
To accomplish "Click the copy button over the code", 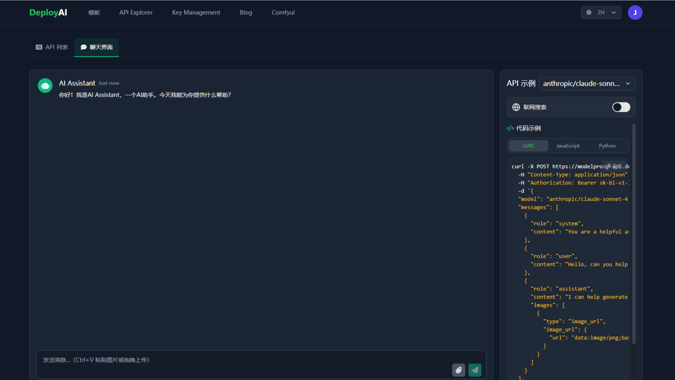I will (614, 166).
